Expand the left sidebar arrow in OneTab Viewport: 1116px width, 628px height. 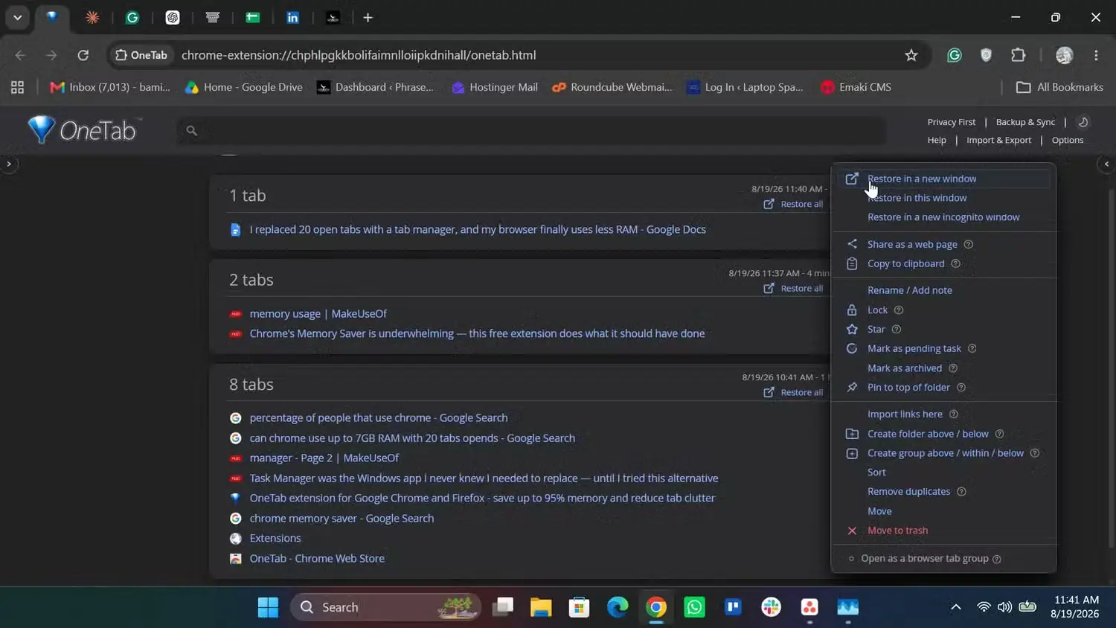pyautogui.click(x=9, y=164)
